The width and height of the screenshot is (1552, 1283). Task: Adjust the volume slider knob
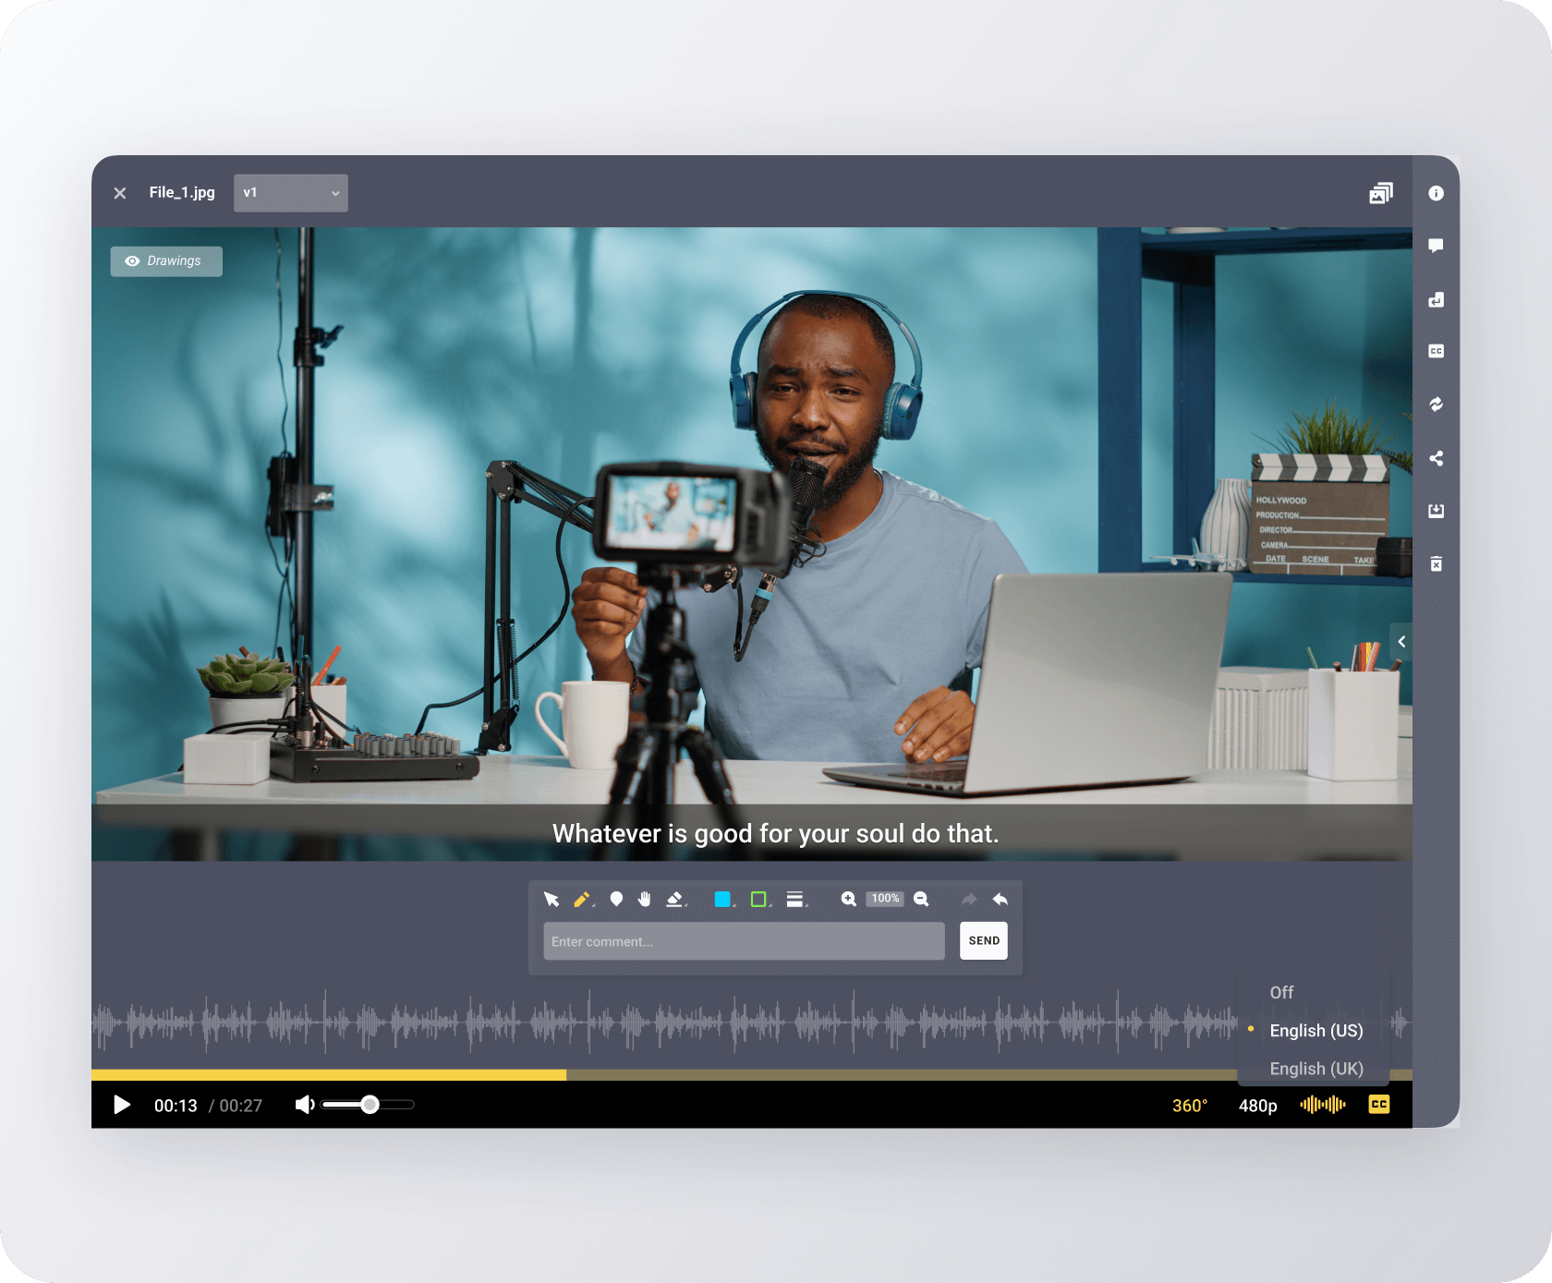tap(370, 1105)
